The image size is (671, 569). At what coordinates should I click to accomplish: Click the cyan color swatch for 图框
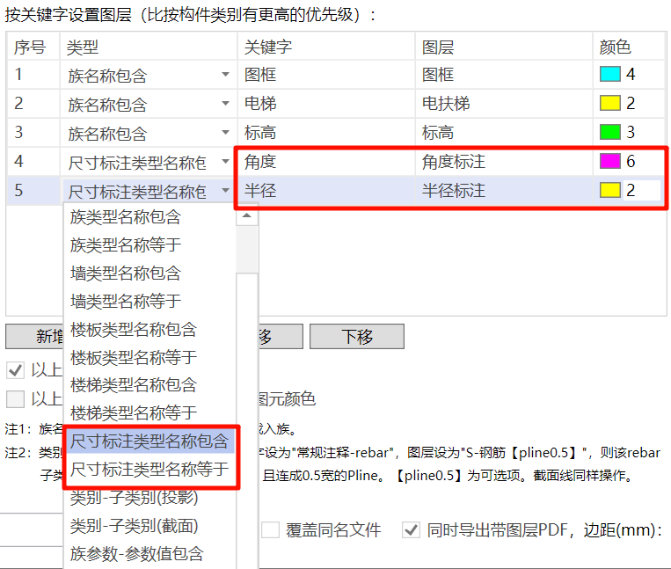[x=609, y=75]
